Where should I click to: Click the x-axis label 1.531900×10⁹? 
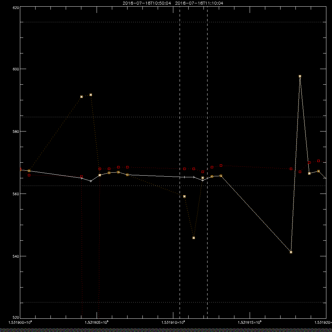[20, 322]
